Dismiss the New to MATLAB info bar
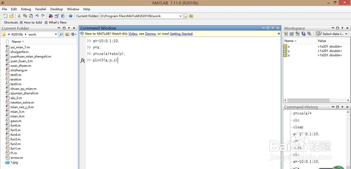Viewport: 351px width, 169px height. pyautogui.click(x=279, y=34)
